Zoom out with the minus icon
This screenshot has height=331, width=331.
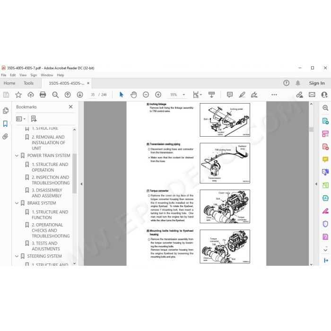146,95
